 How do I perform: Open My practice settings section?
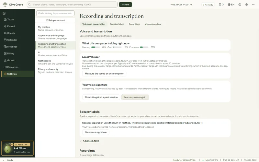(x=55, y=29)
